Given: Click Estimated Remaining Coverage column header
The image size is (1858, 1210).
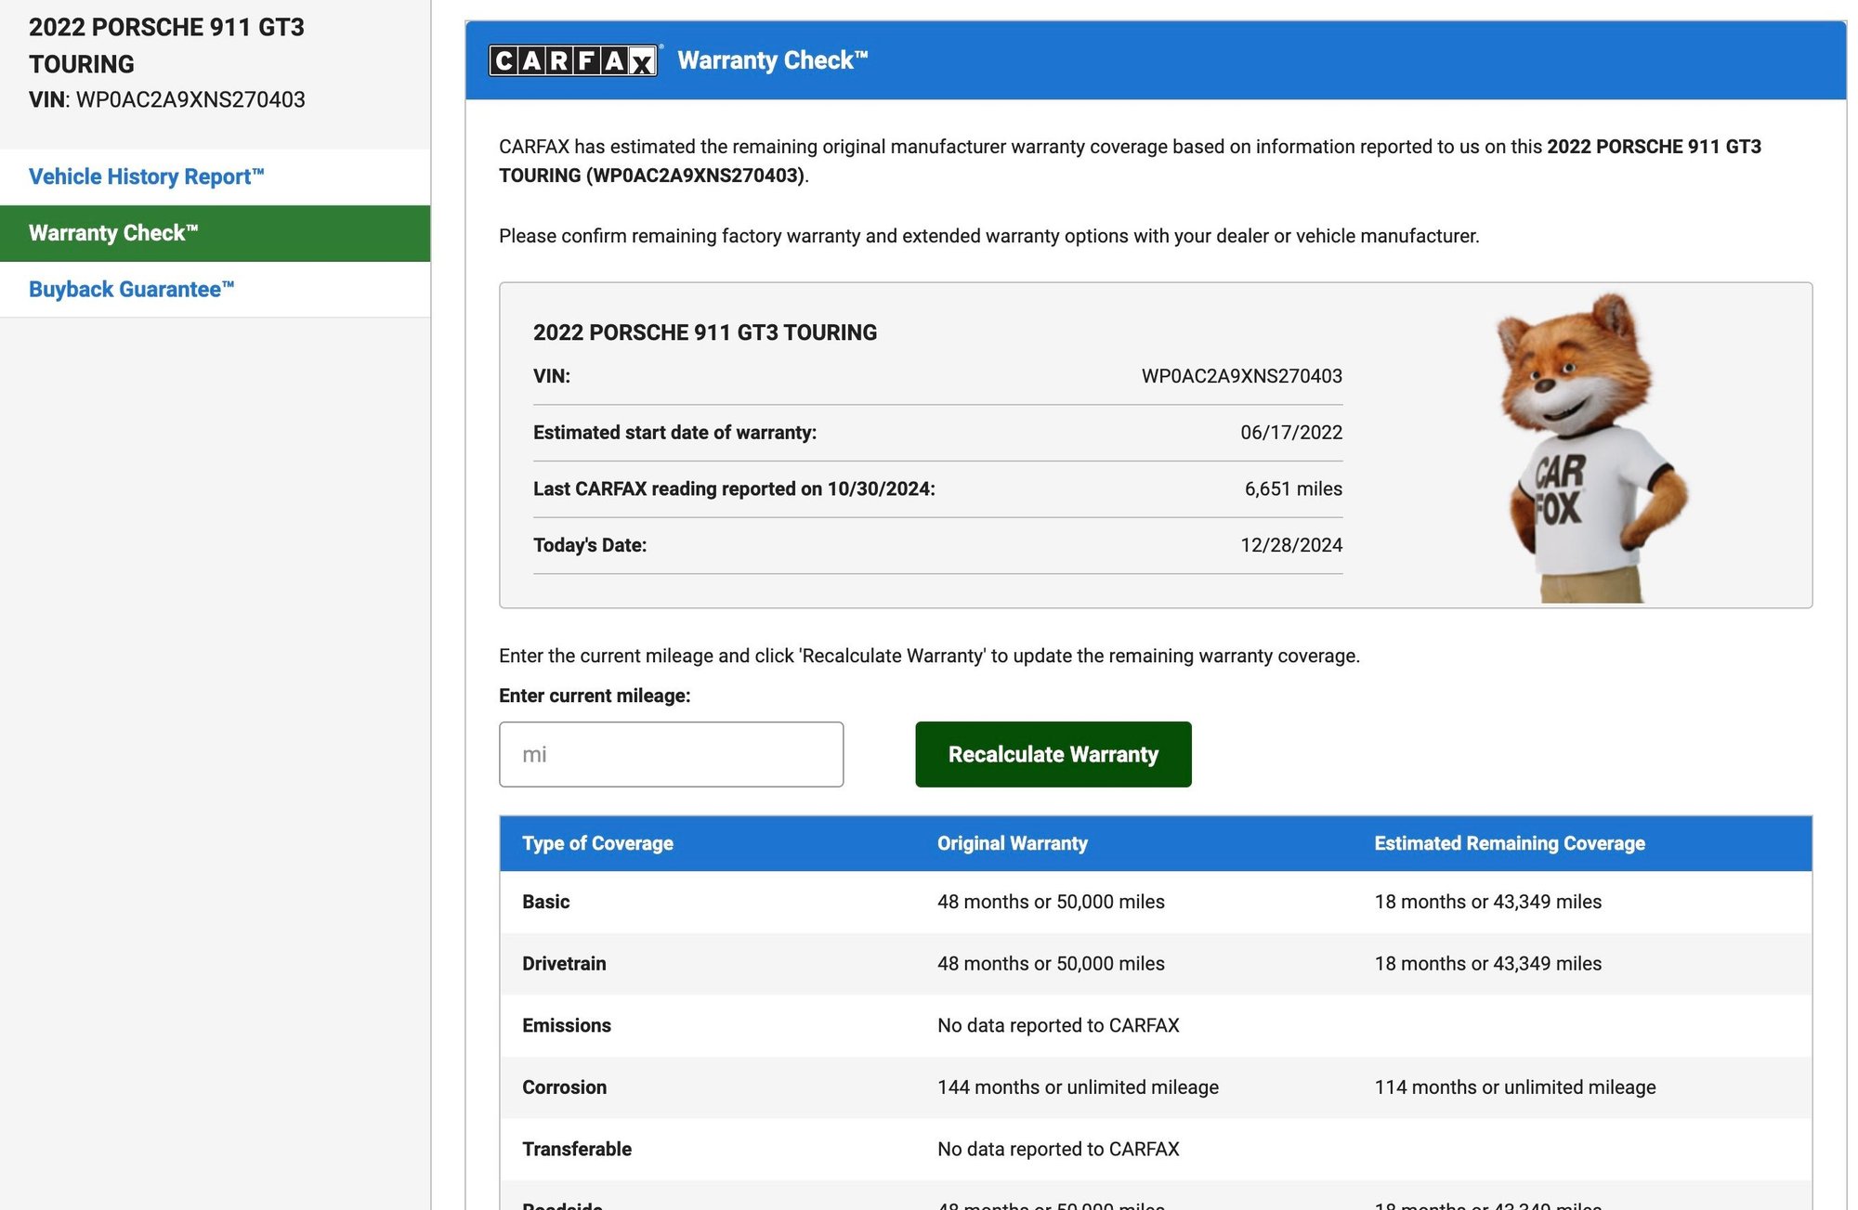Looking at the screenshot, I should [x=1509, y=843].
